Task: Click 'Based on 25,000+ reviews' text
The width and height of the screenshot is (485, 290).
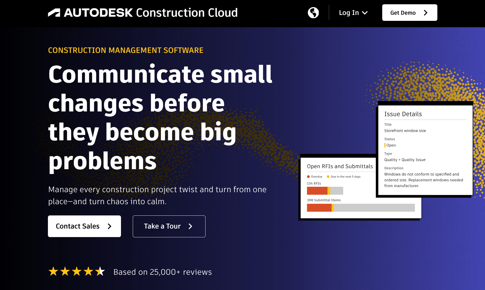Action: [163, 272]
